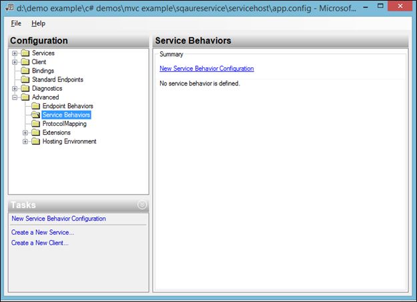417x302 pixels.
Task: Click the Endpoint Behaviors folder icon
Action: [x=35, y=106]
